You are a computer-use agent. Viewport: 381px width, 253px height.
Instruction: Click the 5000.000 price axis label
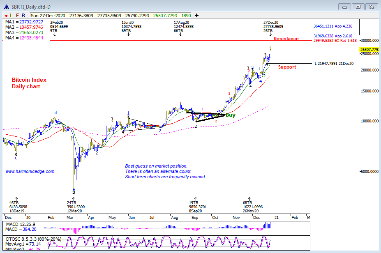pyautogui.click(x=369, y=171)
